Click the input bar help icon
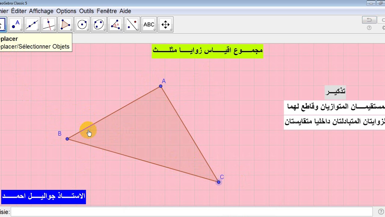Image resolution: width=385 pixels, height=217 pixels. pos(381,212)
